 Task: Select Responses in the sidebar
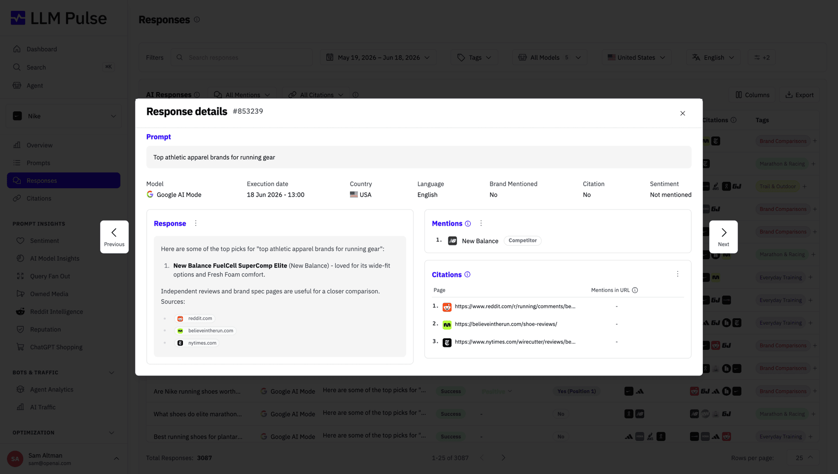pos(64,181)
